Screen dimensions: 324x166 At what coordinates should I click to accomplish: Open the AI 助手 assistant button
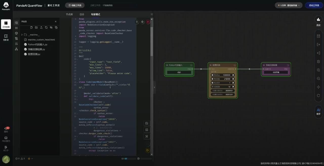point(318,111)
